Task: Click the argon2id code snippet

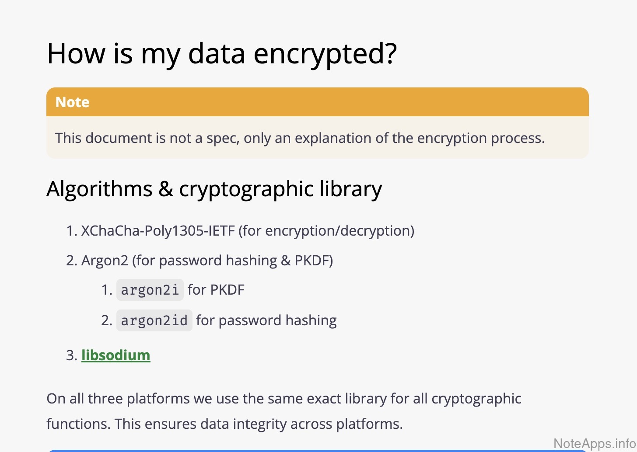Action: click(154, 320)
